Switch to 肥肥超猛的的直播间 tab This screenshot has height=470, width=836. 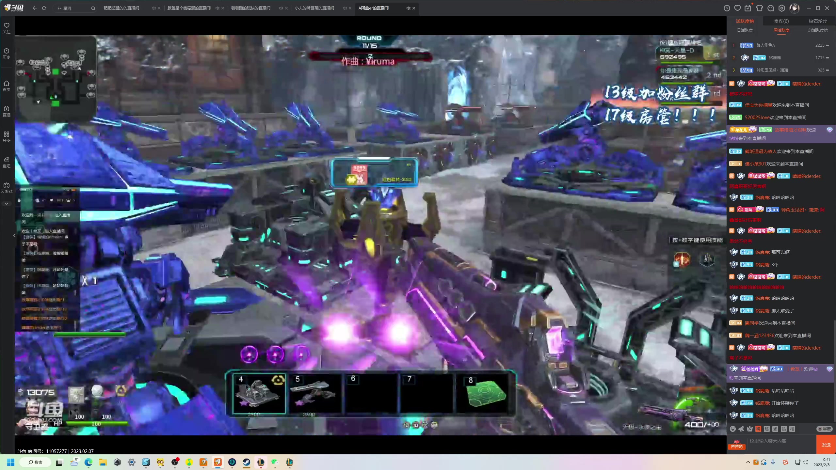(121, 8)
